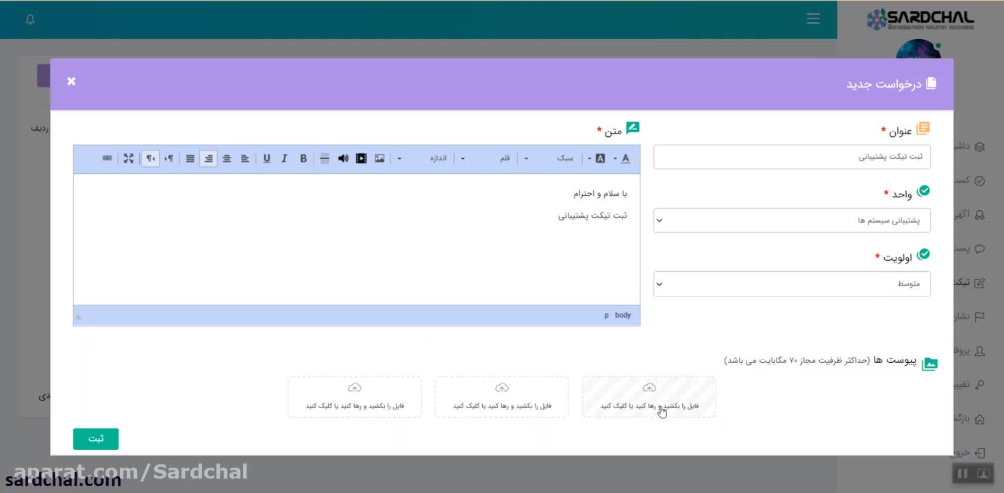Insert an image into the message text
This screenshot has height=493, width=1004.
coord(379,158)
